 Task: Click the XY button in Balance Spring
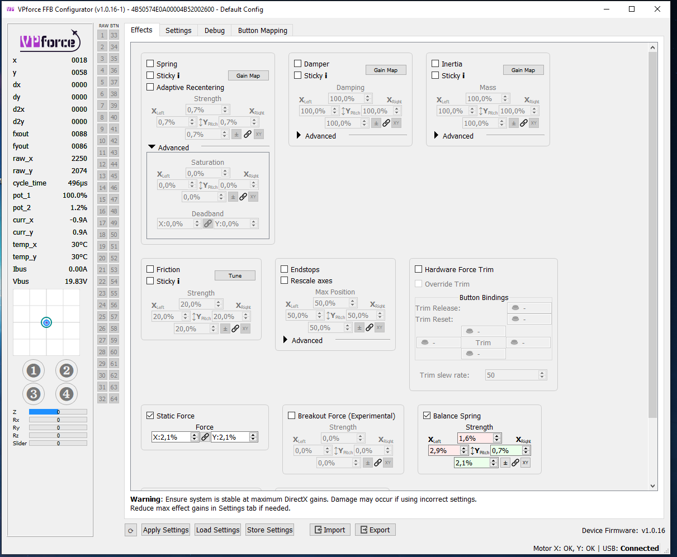[525, 463]
